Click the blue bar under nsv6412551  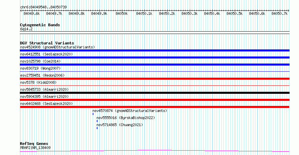tap(155, 57)
